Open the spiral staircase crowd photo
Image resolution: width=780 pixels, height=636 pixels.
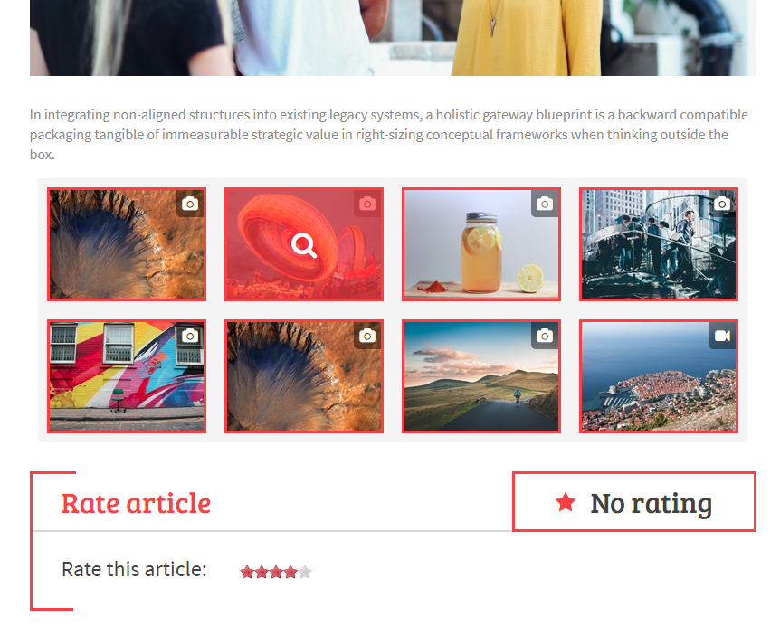[x=659, y=244]
